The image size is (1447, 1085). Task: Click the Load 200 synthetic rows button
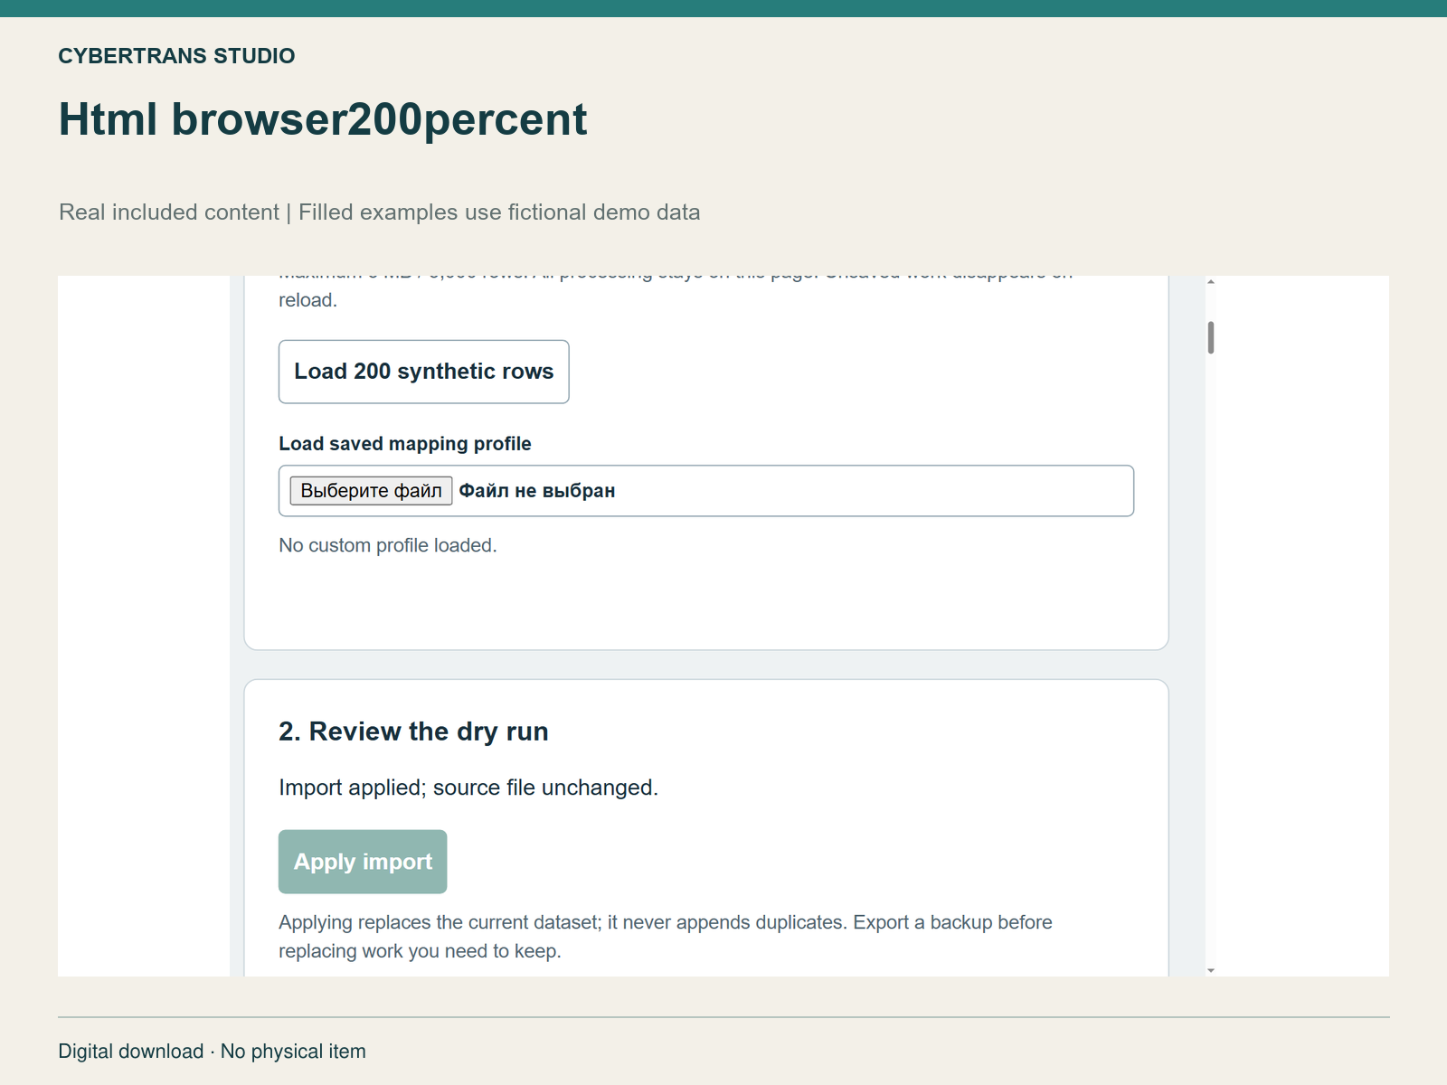[423, 372]
